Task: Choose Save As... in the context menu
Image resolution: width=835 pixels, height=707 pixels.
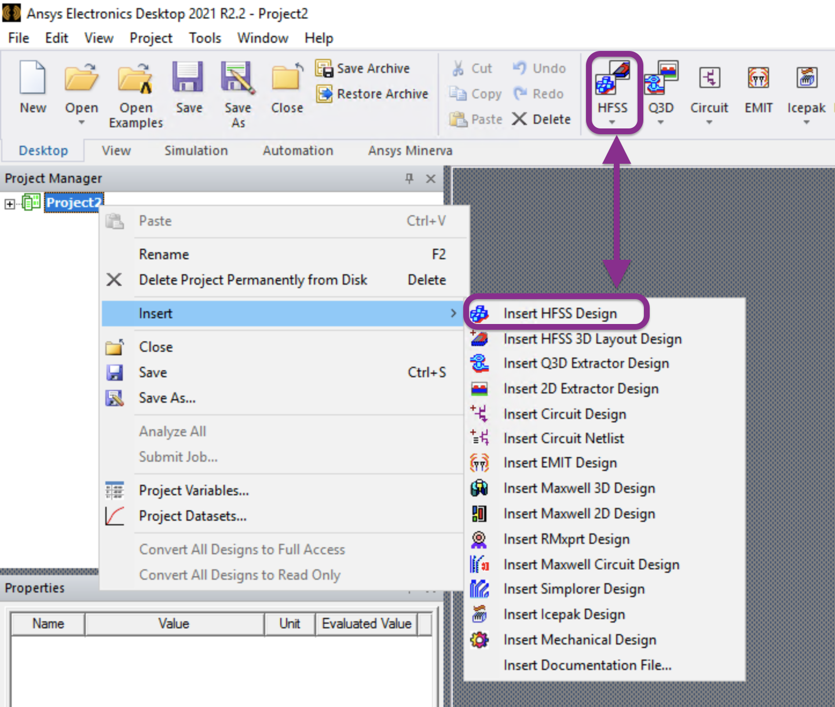Action: point(284,398)
